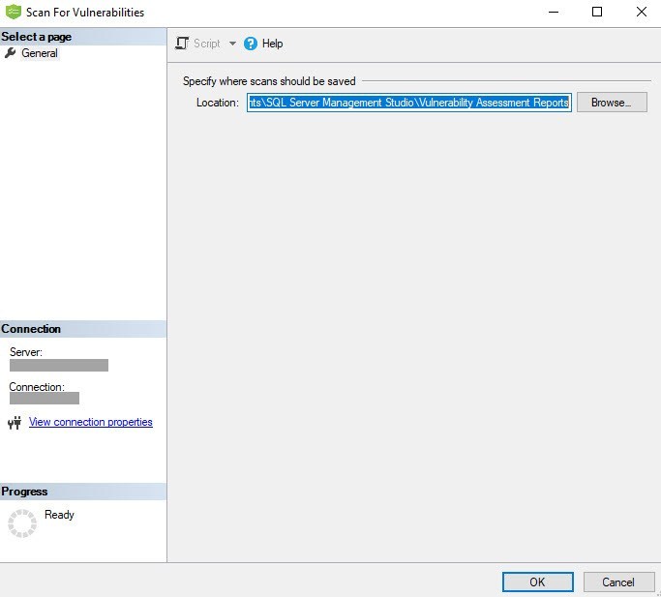Open View connection properties link
Viewport: 661px width, 597px height.
(91, 422)
